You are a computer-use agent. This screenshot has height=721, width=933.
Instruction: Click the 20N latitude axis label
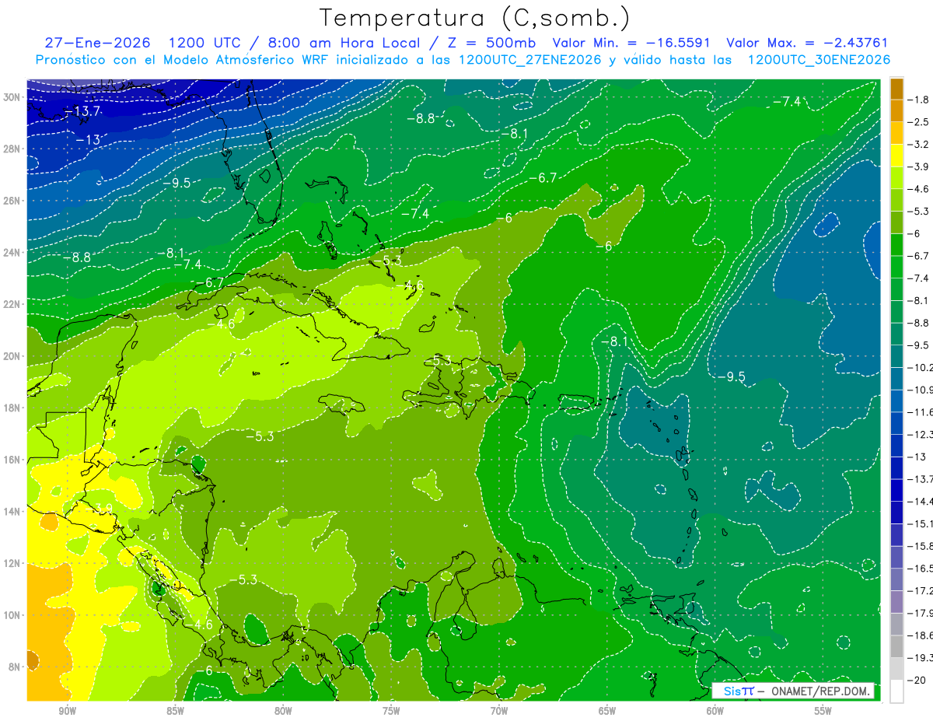(12, 356)
